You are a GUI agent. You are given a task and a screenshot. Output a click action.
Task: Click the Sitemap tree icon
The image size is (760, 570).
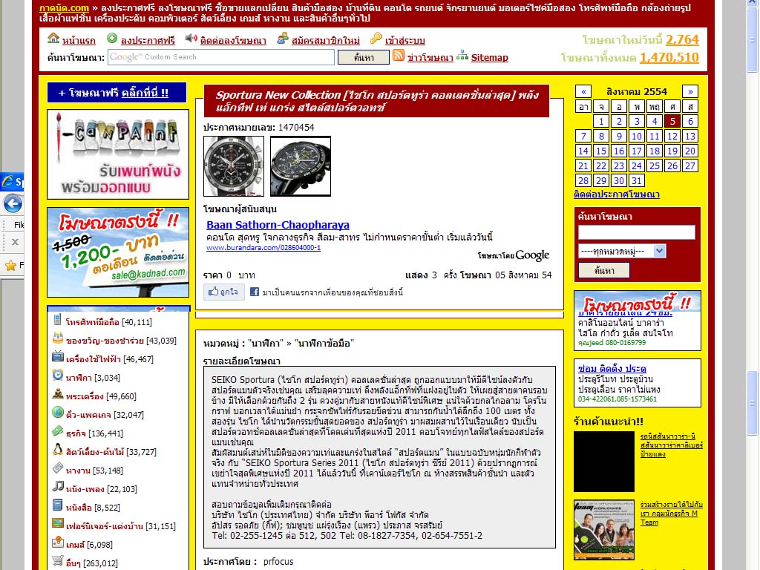462,55
